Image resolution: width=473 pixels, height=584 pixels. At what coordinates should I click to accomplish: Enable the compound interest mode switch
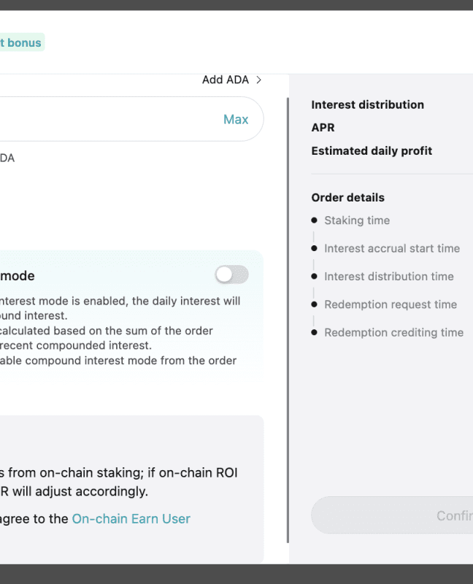tap(231, 274)
